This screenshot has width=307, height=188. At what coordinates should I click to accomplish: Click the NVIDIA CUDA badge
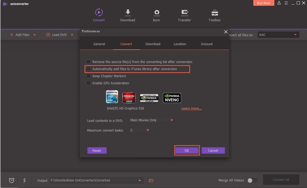click(x=149, y=98)
